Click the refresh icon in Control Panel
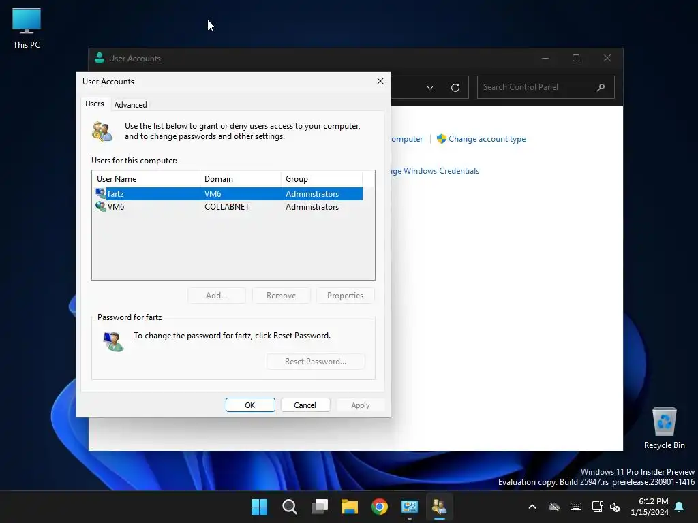Screen dimensions: 698x523 [455, 88]
